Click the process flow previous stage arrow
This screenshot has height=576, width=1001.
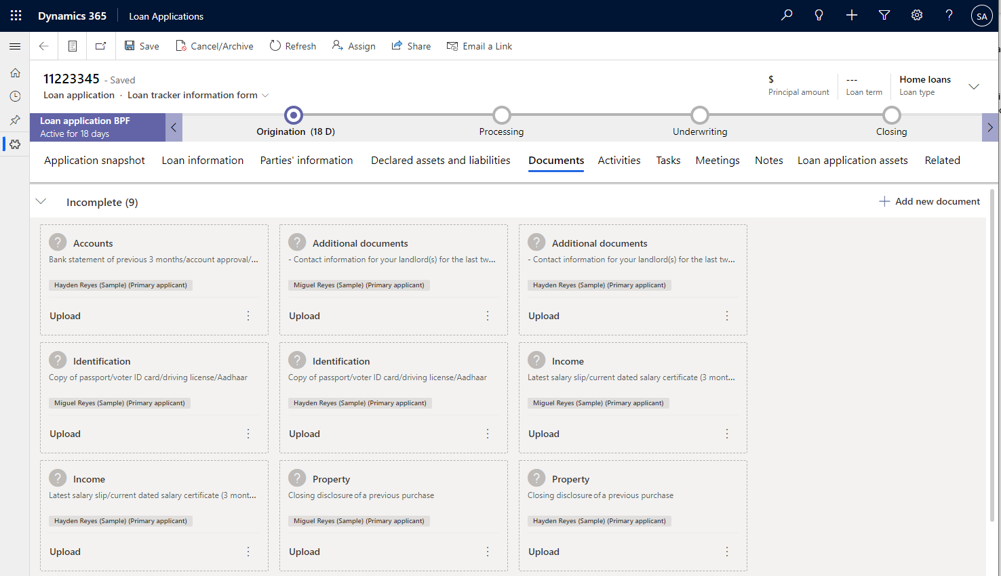pos(174,127)
